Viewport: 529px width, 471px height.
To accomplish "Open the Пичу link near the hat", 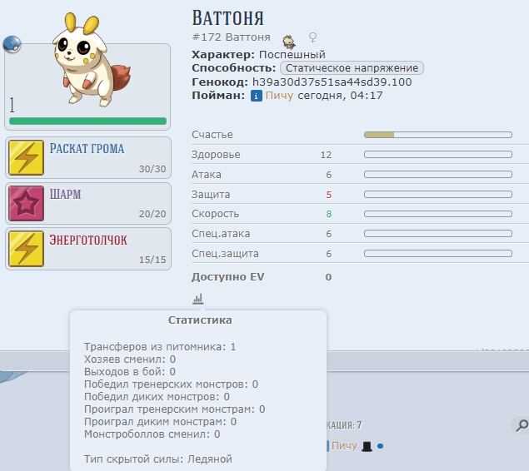I will 344,446.
